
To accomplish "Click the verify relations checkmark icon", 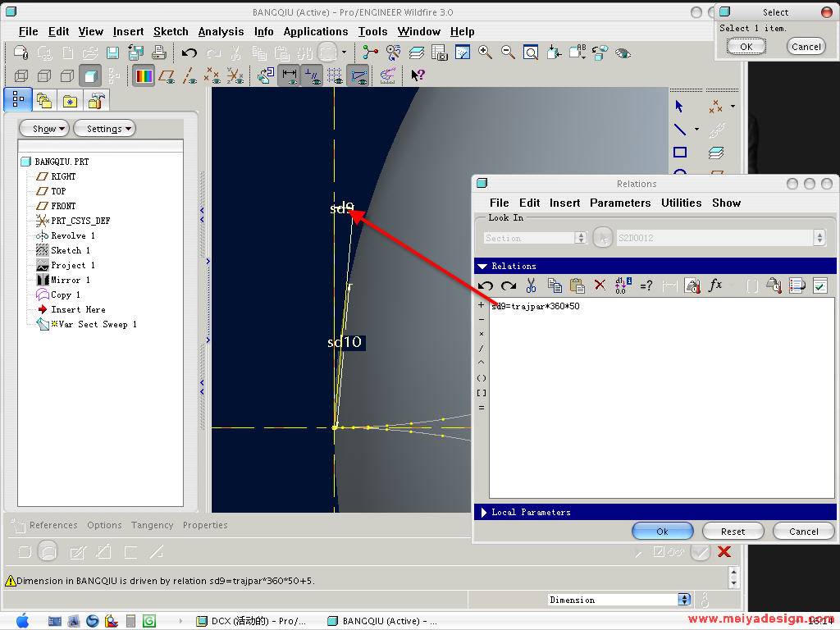I will (819, 285).
